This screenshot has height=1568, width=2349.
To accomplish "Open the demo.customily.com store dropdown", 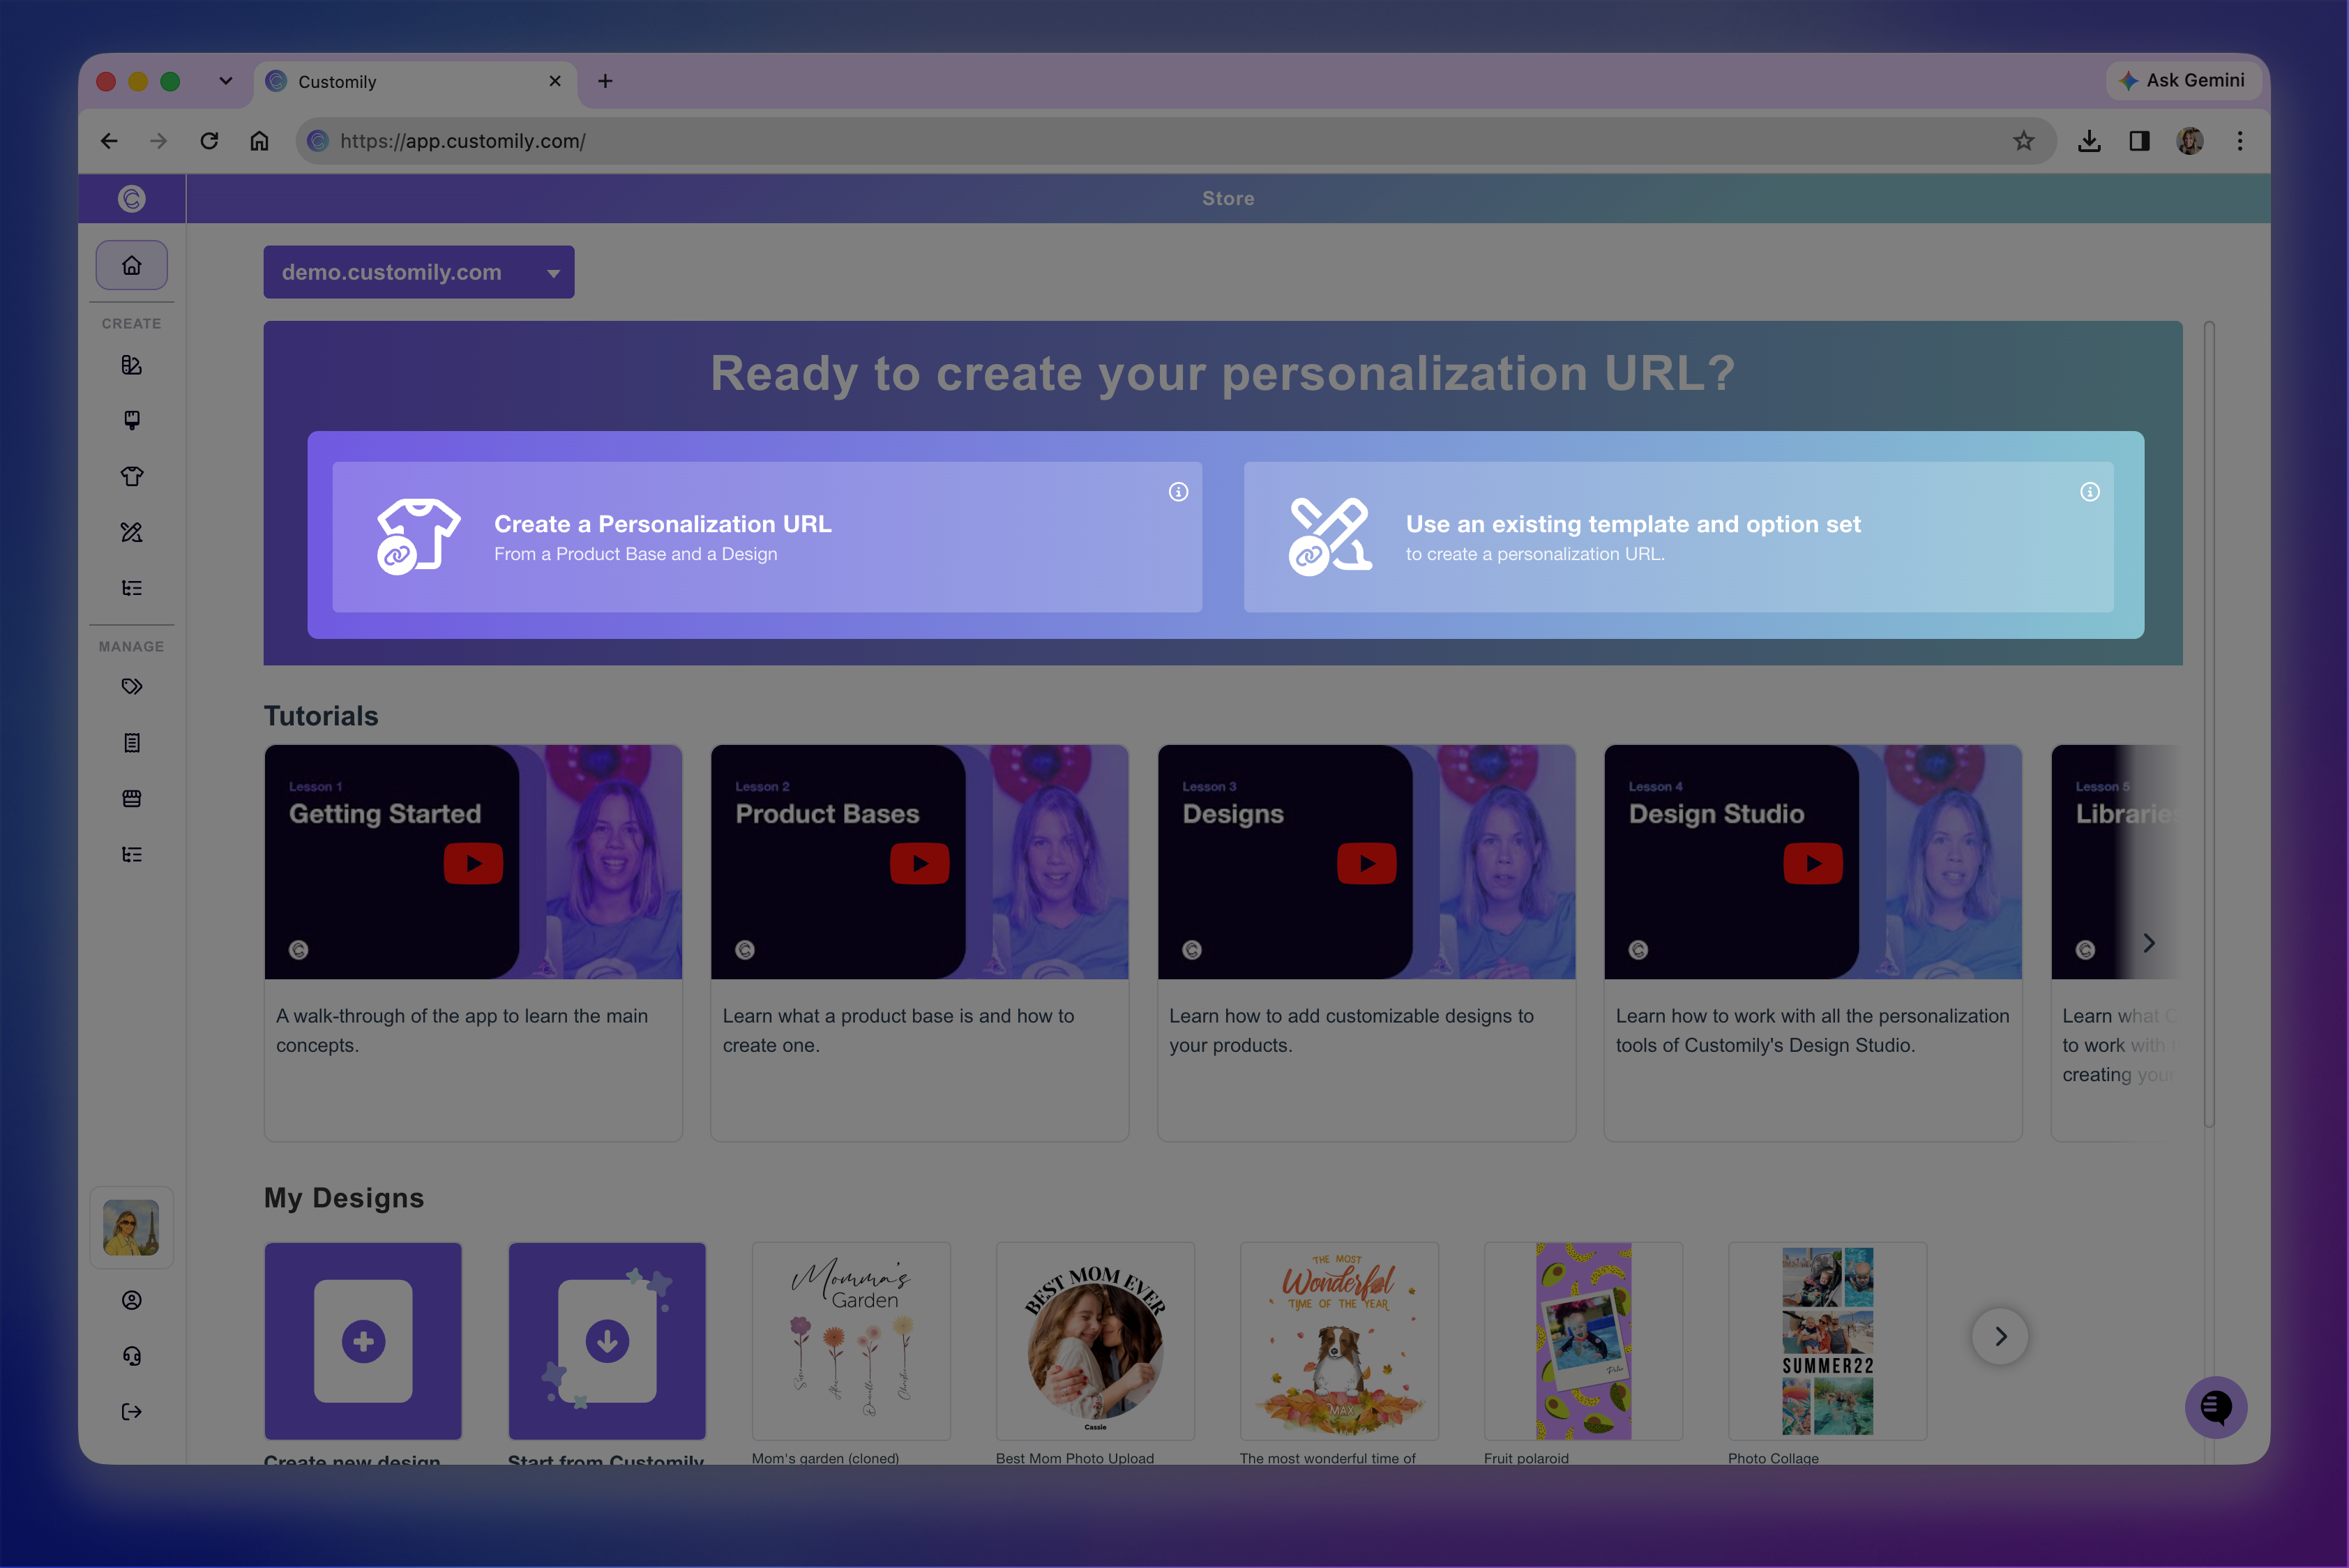I will (419, 272).
